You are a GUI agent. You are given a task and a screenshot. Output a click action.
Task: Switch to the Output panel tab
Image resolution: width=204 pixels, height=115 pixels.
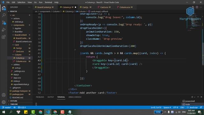pos(51,97)
